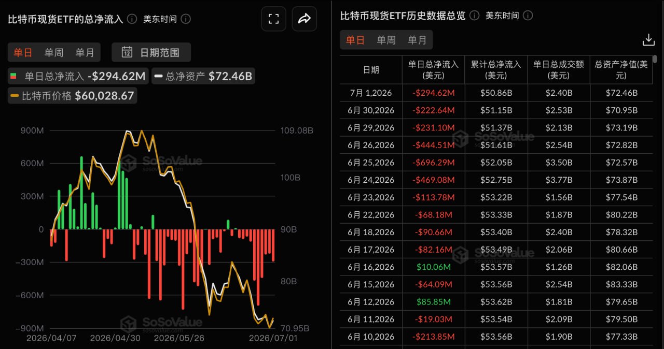Image resolution: width=664 pixels, height=349 pixels.
Task: Click the rightmost red bar for 2026/07/01
Action: point(273,245)
